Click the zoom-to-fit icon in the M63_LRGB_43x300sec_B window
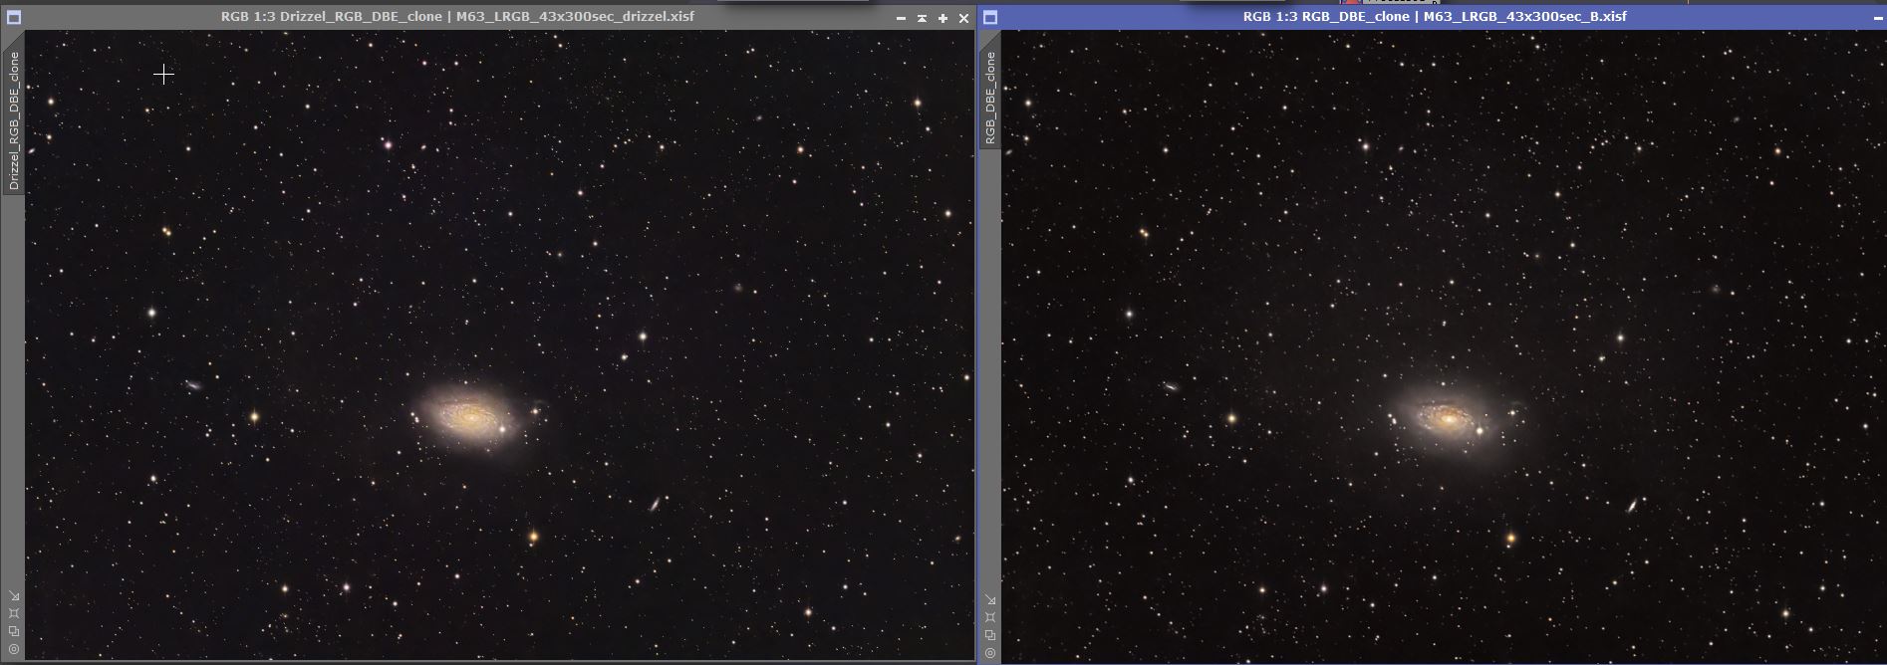This screenshot has width=1887, height=665. coord(990,617)
